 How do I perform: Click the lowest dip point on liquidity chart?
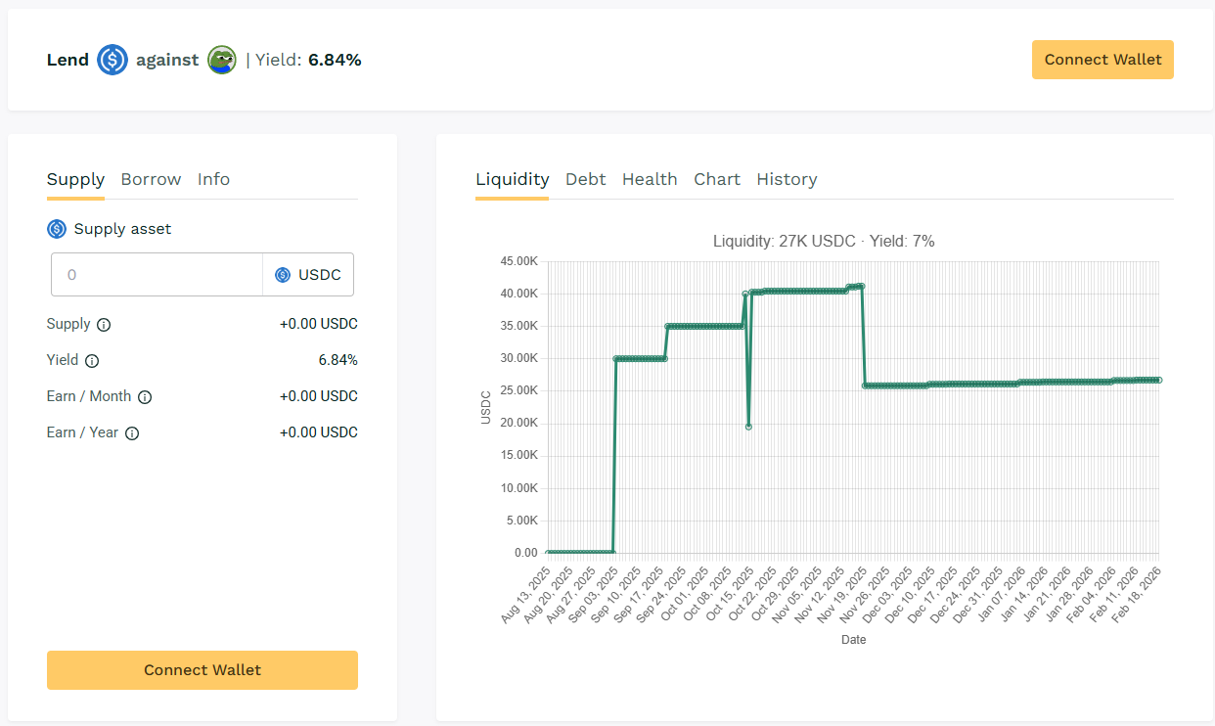[x=748, y=427]
